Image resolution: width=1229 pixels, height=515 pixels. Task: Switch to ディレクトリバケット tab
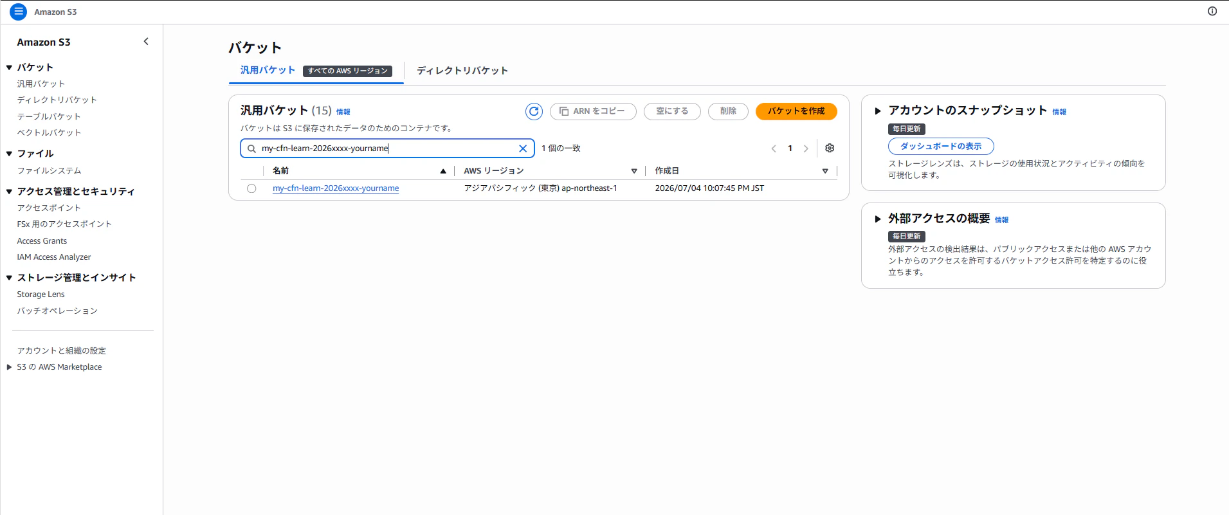(x=462, y=71)
